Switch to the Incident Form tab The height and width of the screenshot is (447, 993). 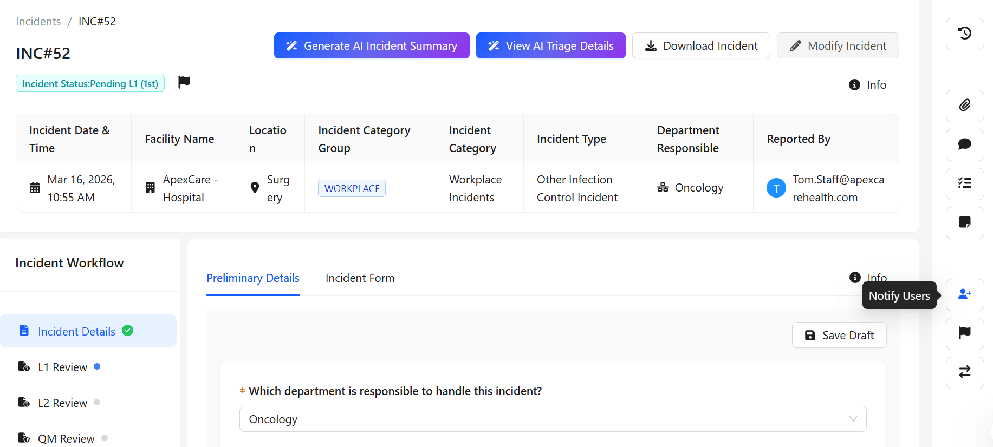pyautogui.click(x=360, y=278)
